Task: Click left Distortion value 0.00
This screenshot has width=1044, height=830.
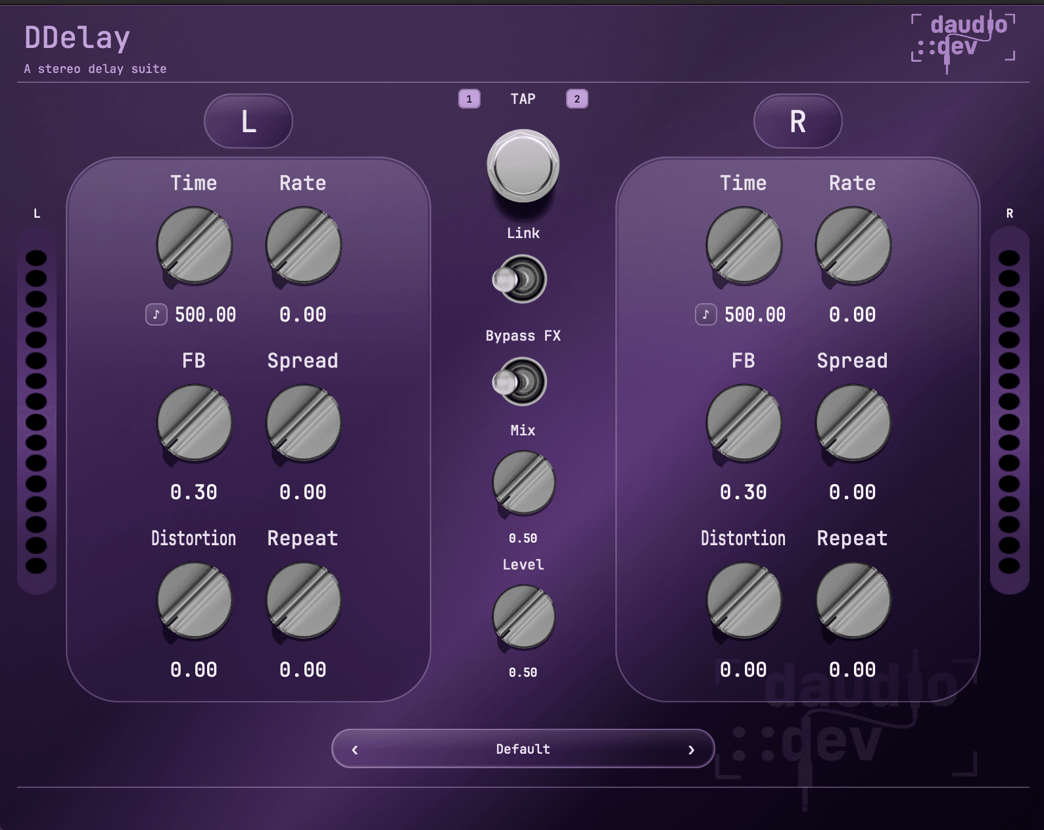Action: point(194,670)
